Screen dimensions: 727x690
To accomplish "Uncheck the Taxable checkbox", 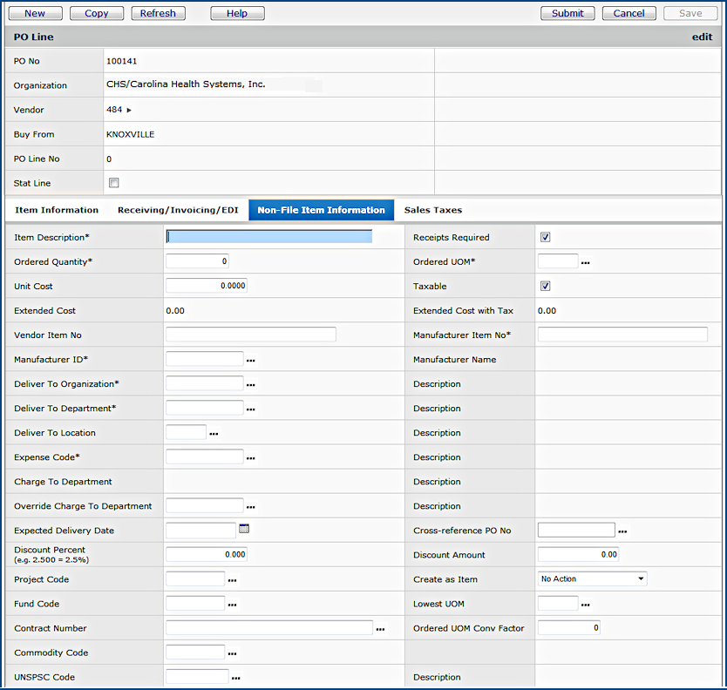I will pos(545,286).
